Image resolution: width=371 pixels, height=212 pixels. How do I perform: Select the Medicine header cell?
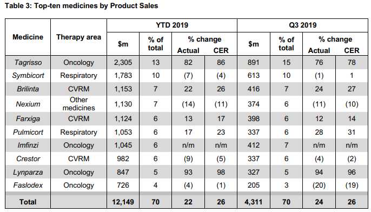pyautogui.click(x=28, y=37)
